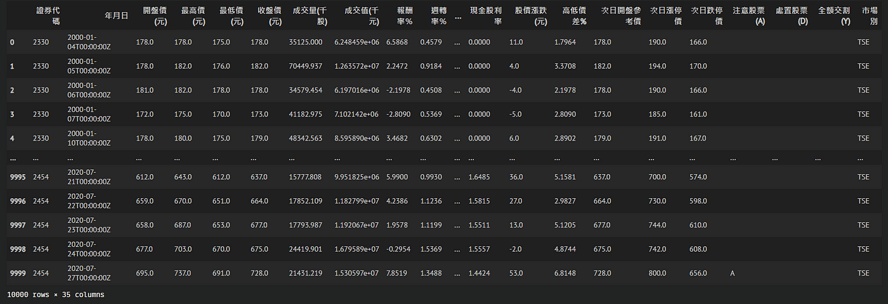Select the date cell 2000-01-04T00:00:00Z
Image resolution: width=888 pixels, height=304 pixels.
coord(89,42)
